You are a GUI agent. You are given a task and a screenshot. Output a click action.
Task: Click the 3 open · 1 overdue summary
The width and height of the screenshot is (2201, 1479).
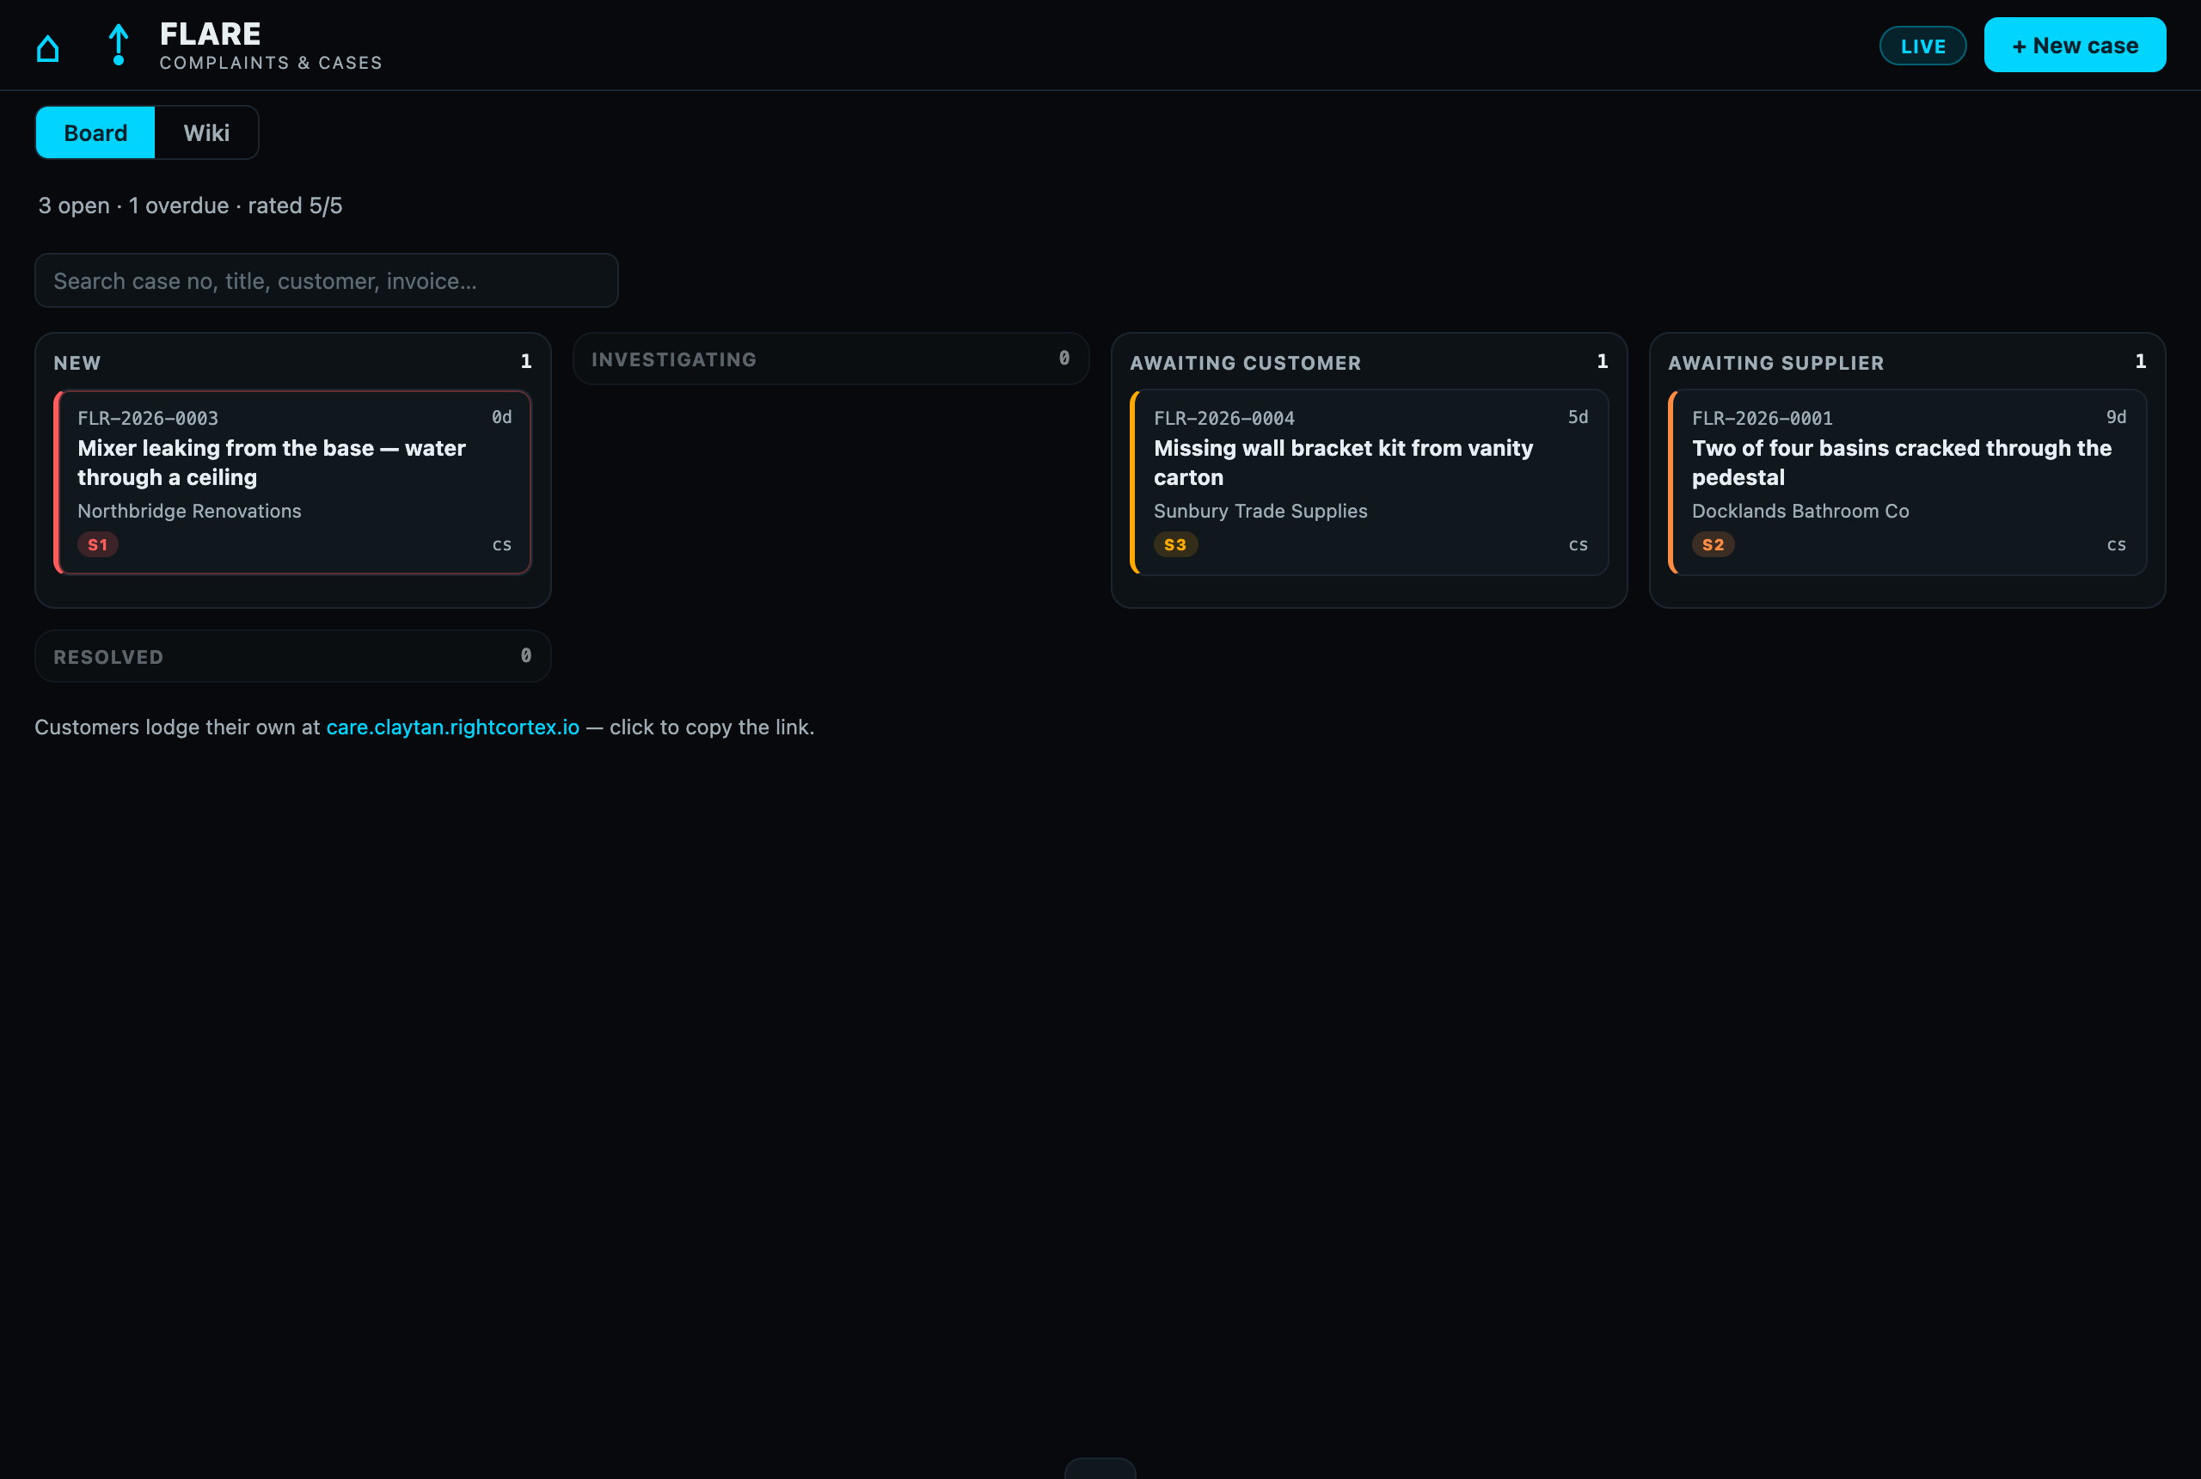click(191, 206)
